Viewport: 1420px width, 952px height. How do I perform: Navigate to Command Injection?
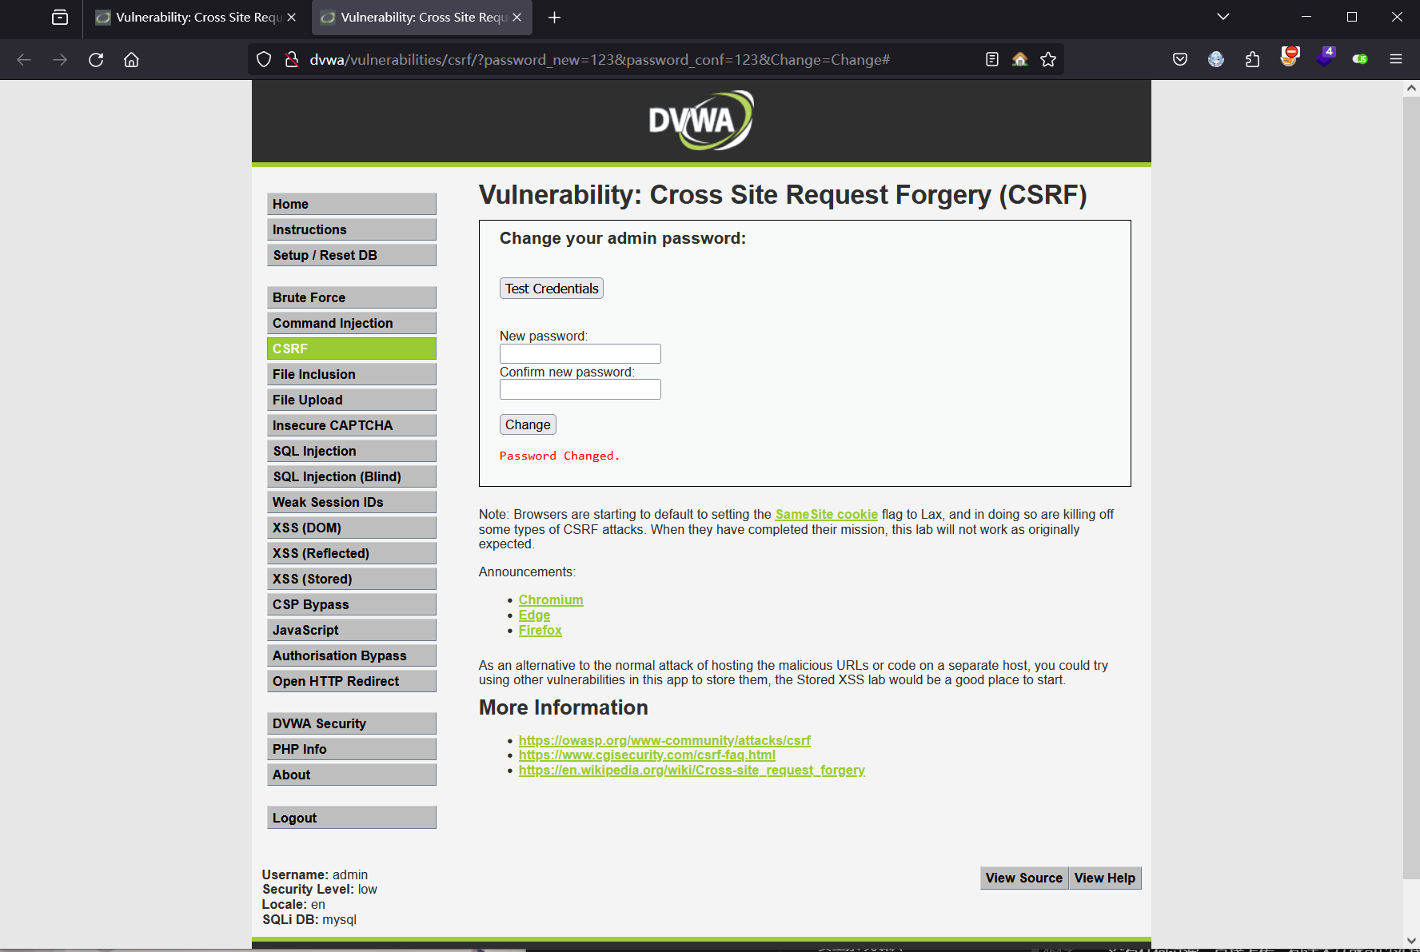pyautogui.click(x=352, y=323)
